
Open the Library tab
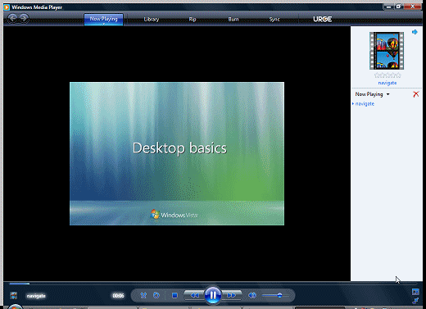pyautogui.click(x=152, y=20)
